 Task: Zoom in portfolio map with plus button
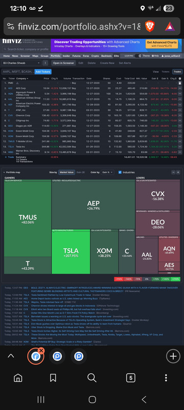[x=178, y=172]
